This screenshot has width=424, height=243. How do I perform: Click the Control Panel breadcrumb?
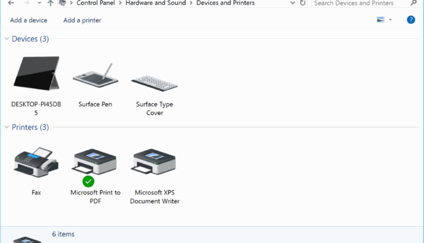click(96, 3)
